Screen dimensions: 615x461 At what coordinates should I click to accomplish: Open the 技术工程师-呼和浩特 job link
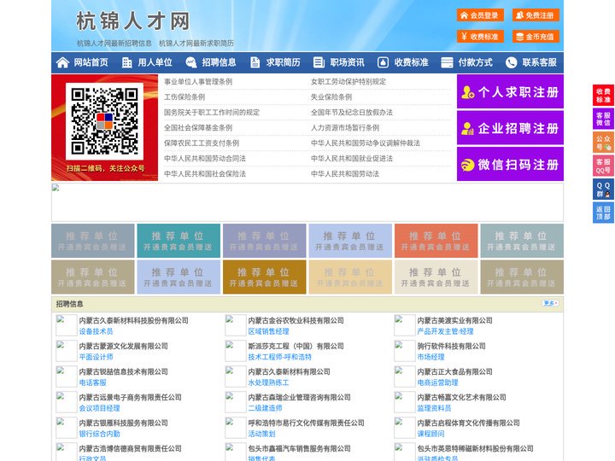pyautogui.click(x=279, y=357)
